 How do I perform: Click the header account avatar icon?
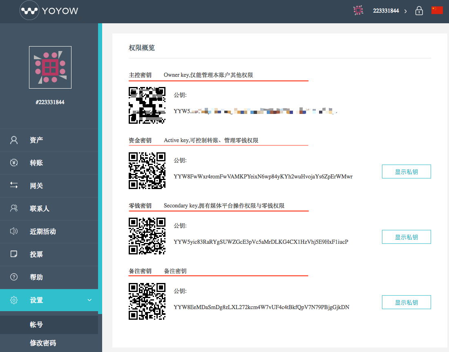coord(358,11)
